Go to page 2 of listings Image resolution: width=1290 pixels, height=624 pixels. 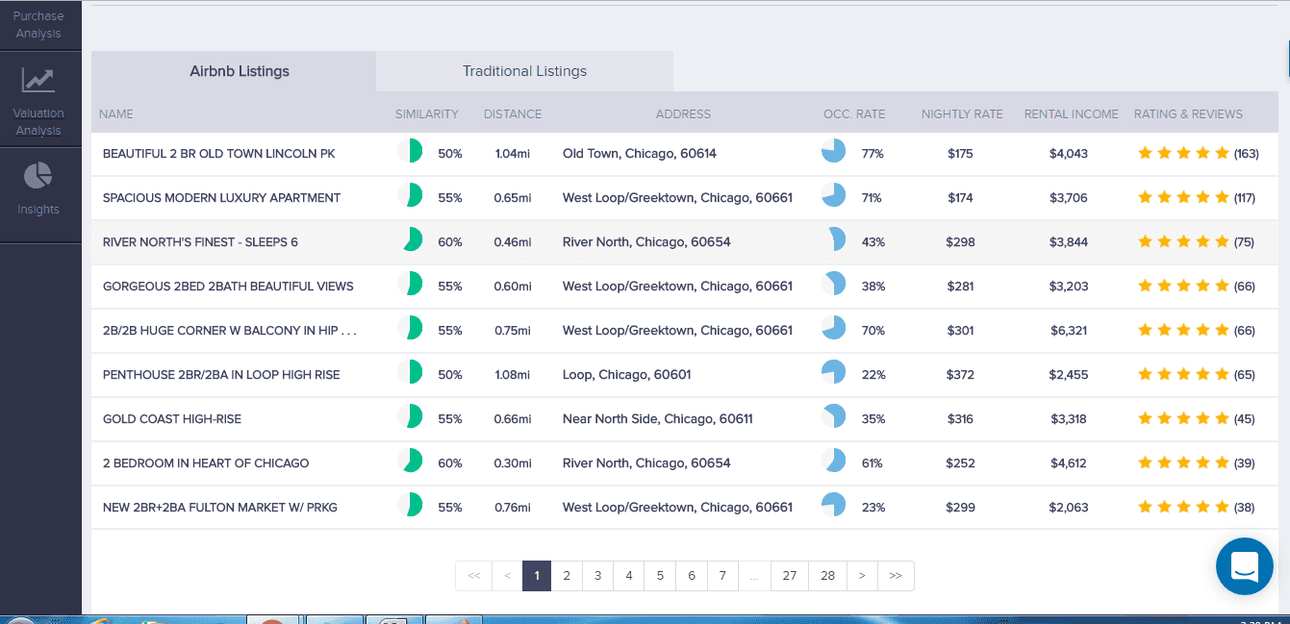pos(567,575)
